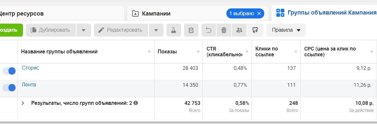Toggle off the Сторис ad set
Screen dimensions: 377x132
pos(9,71)
